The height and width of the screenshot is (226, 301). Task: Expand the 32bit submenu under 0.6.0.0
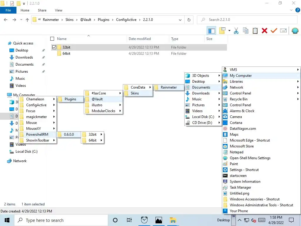[93, 134]
